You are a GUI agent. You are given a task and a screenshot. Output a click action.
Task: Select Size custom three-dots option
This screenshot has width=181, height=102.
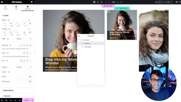coord(30,61)
